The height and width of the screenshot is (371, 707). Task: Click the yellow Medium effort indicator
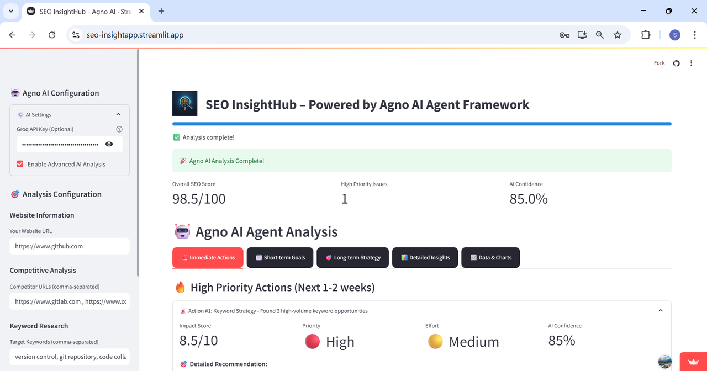(x=435, y=342)
